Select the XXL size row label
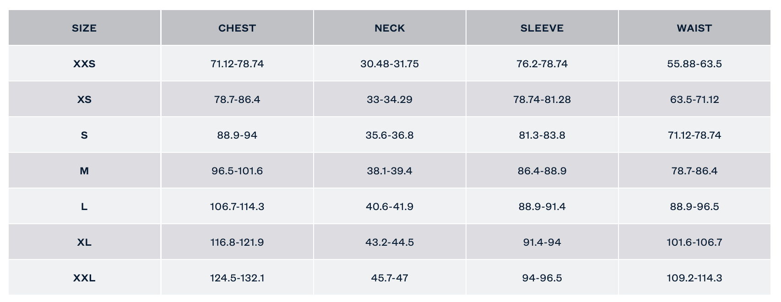781x302 pixels. [x=84, y=278]
